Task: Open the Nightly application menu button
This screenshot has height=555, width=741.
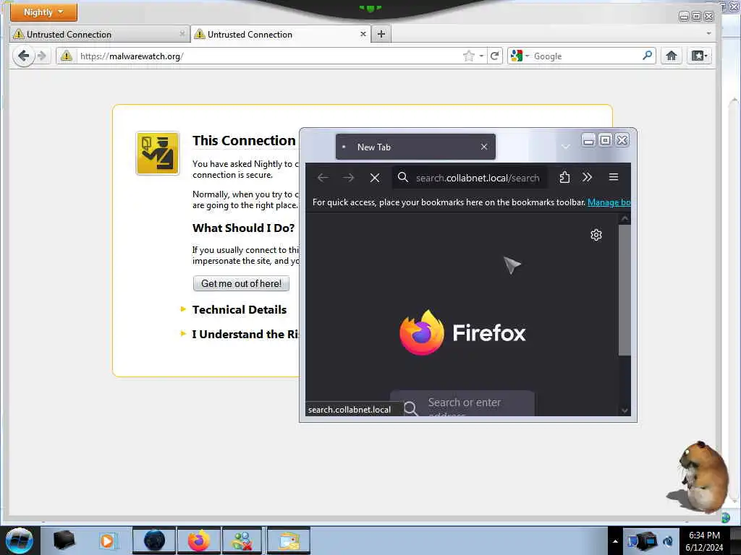Action: coord(43,12)
